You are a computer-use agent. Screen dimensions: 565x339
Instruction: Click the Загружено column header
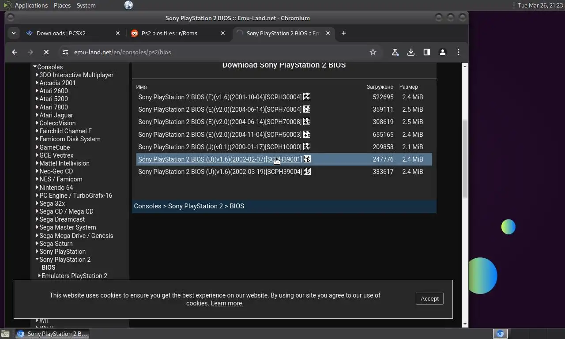coord(380,87)
